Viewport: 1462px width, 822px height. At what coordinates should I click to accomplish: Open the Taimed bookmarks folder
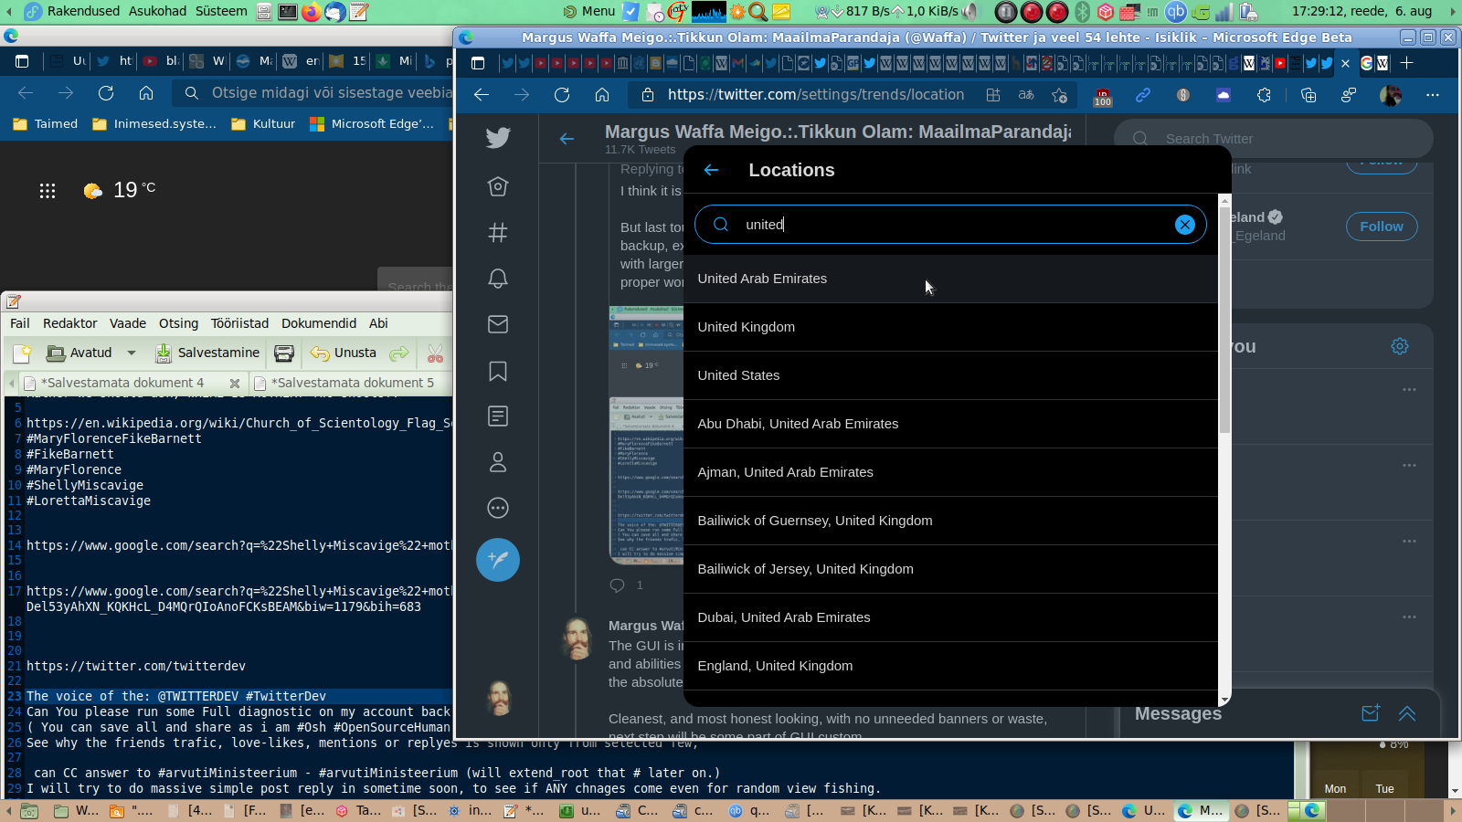click(46, 124)
